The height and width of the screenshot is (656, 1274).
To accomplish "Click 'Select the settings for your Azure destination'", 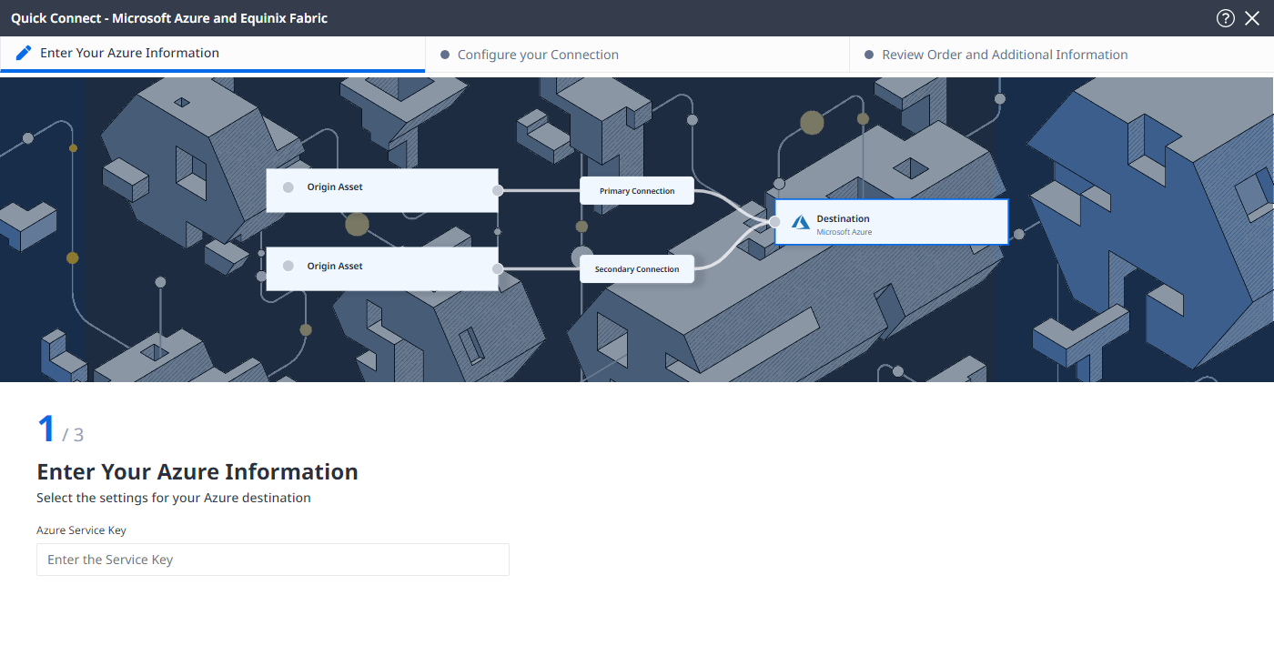I will 174,498.
